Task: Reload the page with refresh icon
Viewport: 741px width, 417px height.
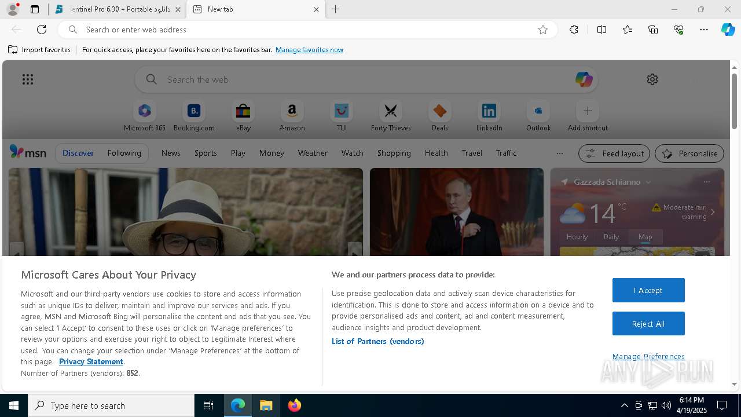Action: coord(42,30)
